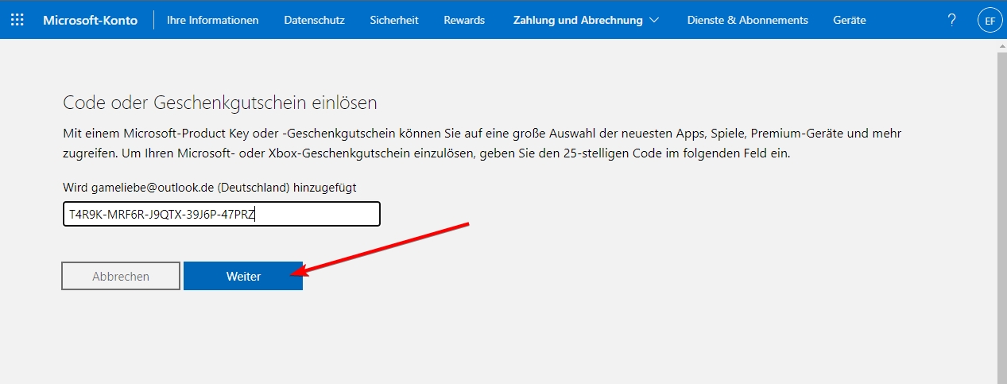1007x384 pixels.
Task: Select the heading Code oder Geschenkgutschein einlösen
Action: coord(219,103)
